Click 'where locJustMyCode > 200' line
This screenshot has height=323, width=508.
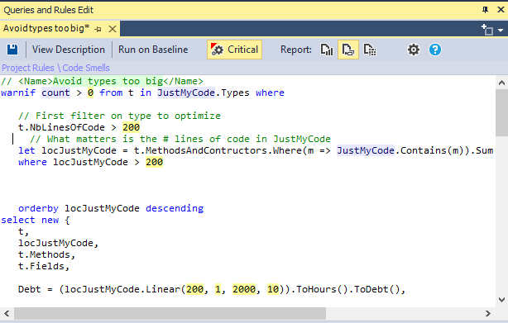pos(91,162)
